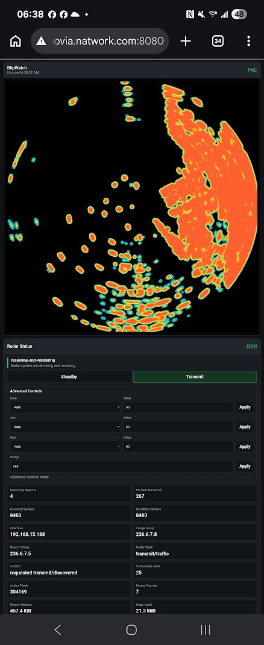Tap the muted sound status icon
This screenshot has height=645, width=264.
201,14
